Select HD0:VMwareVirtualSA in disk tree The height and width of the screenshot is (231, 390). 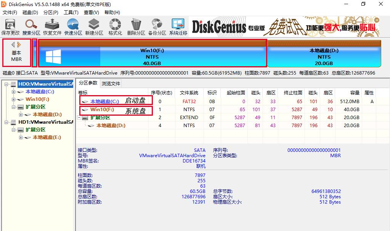[46, 84]
